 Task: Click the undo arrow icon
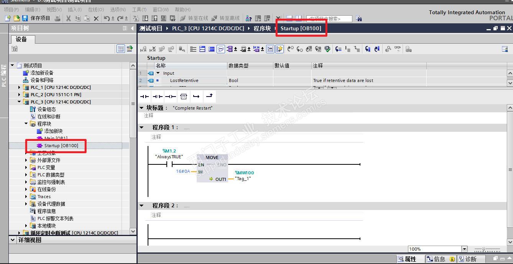(x=107, y=18)
